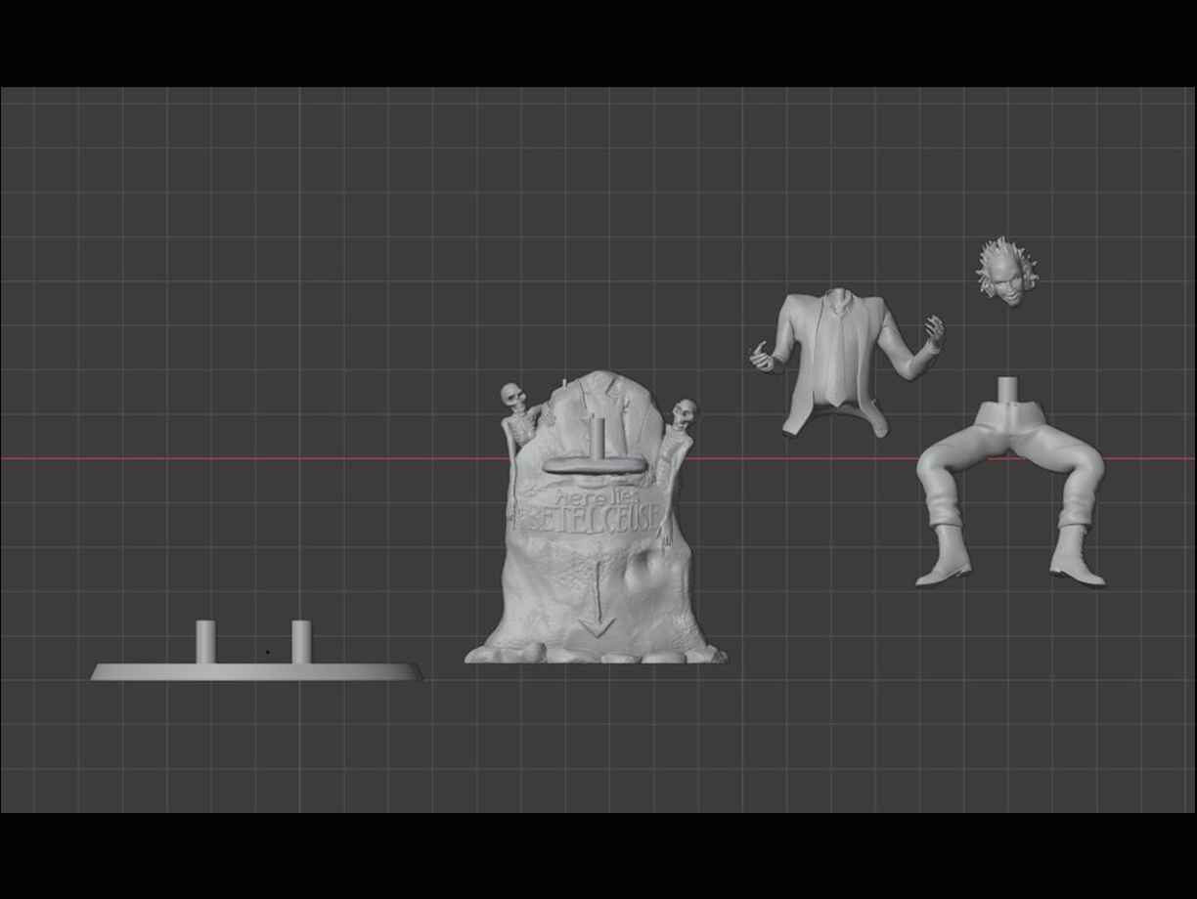Click the left boot of legs model

946,556
